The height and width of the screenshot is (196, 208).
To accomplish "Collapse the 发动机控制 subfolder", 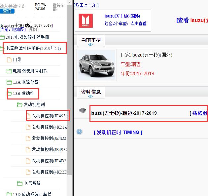I will 34,105.
